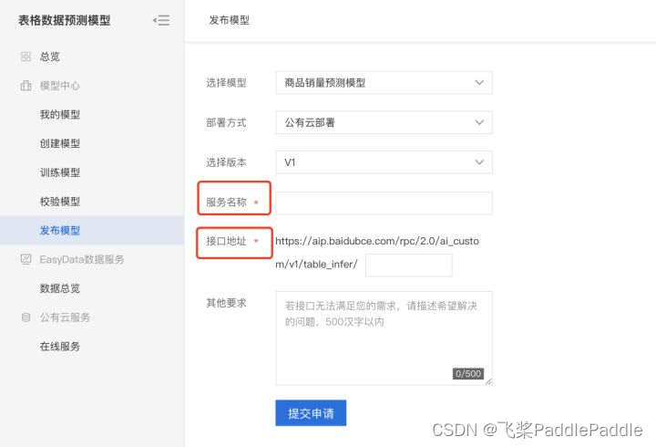Click the chevron in the 选择模型 dropdown
The width and height of the screenshot is (656, 447).
479,82
